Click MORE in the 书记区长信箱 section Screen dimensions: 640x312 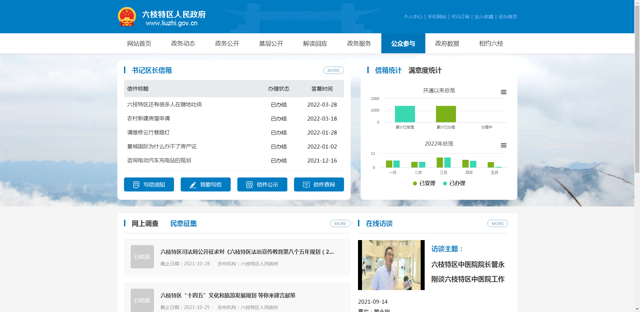pyautogui.click(x=333, y=71)
